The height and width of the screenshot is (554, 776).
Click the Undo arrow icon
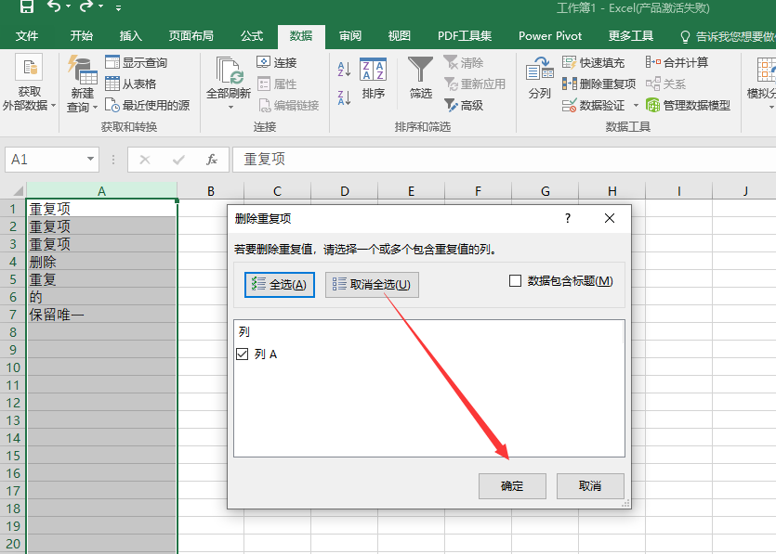pos(56,7)
